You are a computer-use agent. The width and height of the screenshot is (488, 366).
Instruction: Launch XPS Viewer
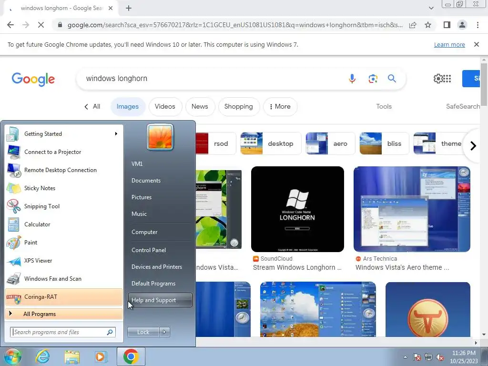(64, 261)
